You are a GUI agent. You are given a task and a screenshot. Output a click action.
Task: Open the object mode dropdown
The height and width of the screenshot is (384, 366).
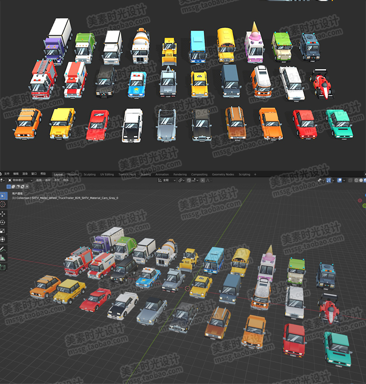point(20,180)
